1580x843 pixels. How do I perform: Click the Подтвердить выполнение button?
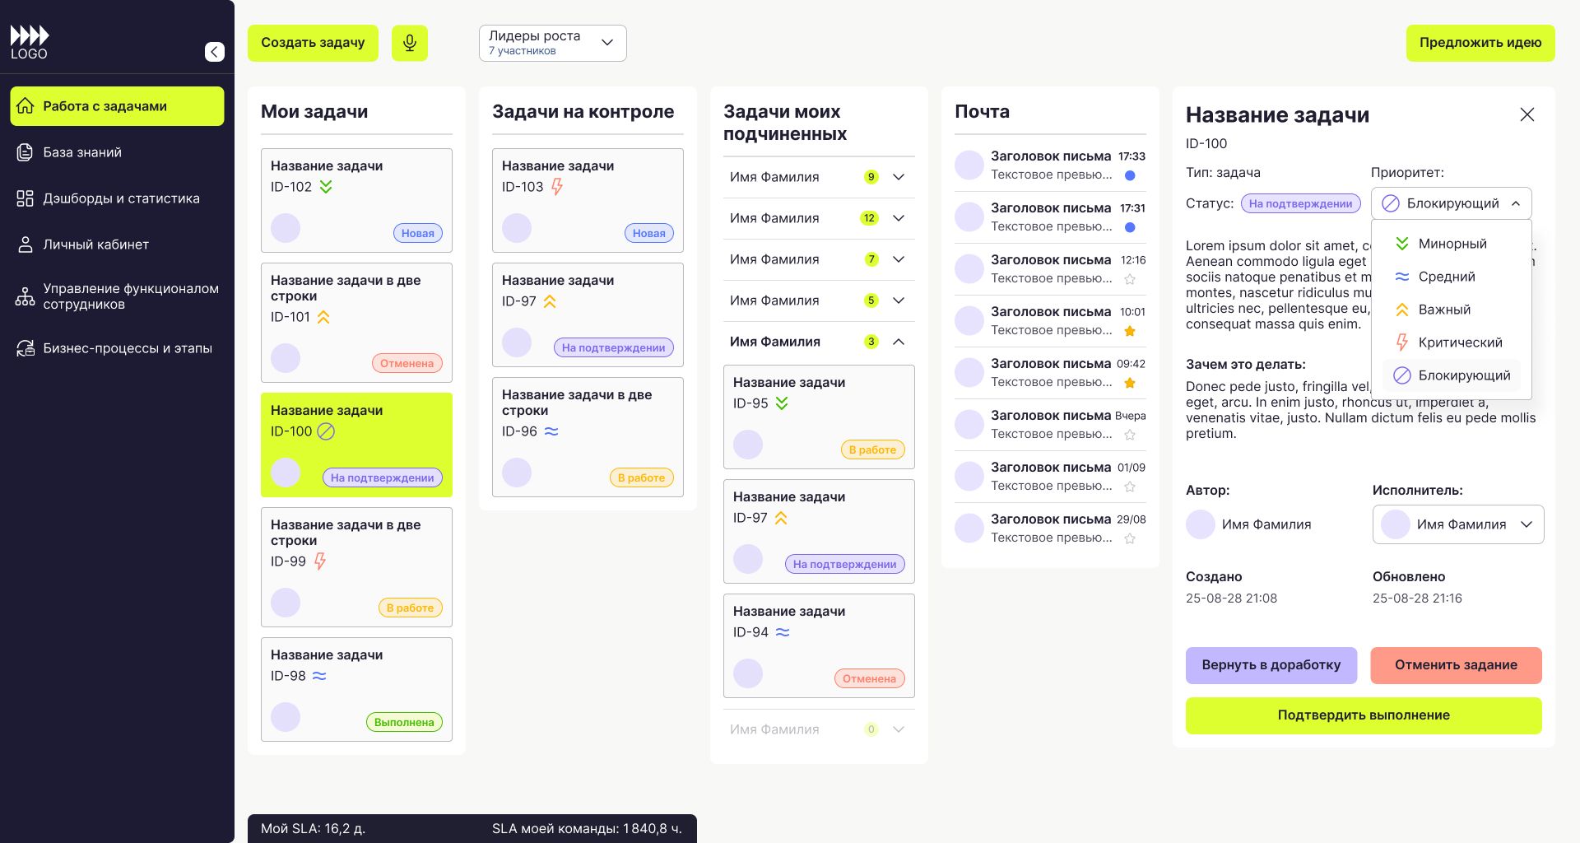tap(1363, 715)
